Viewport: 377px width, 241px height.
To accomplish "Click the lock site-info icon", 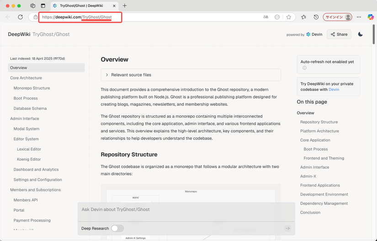I will 36,17.
